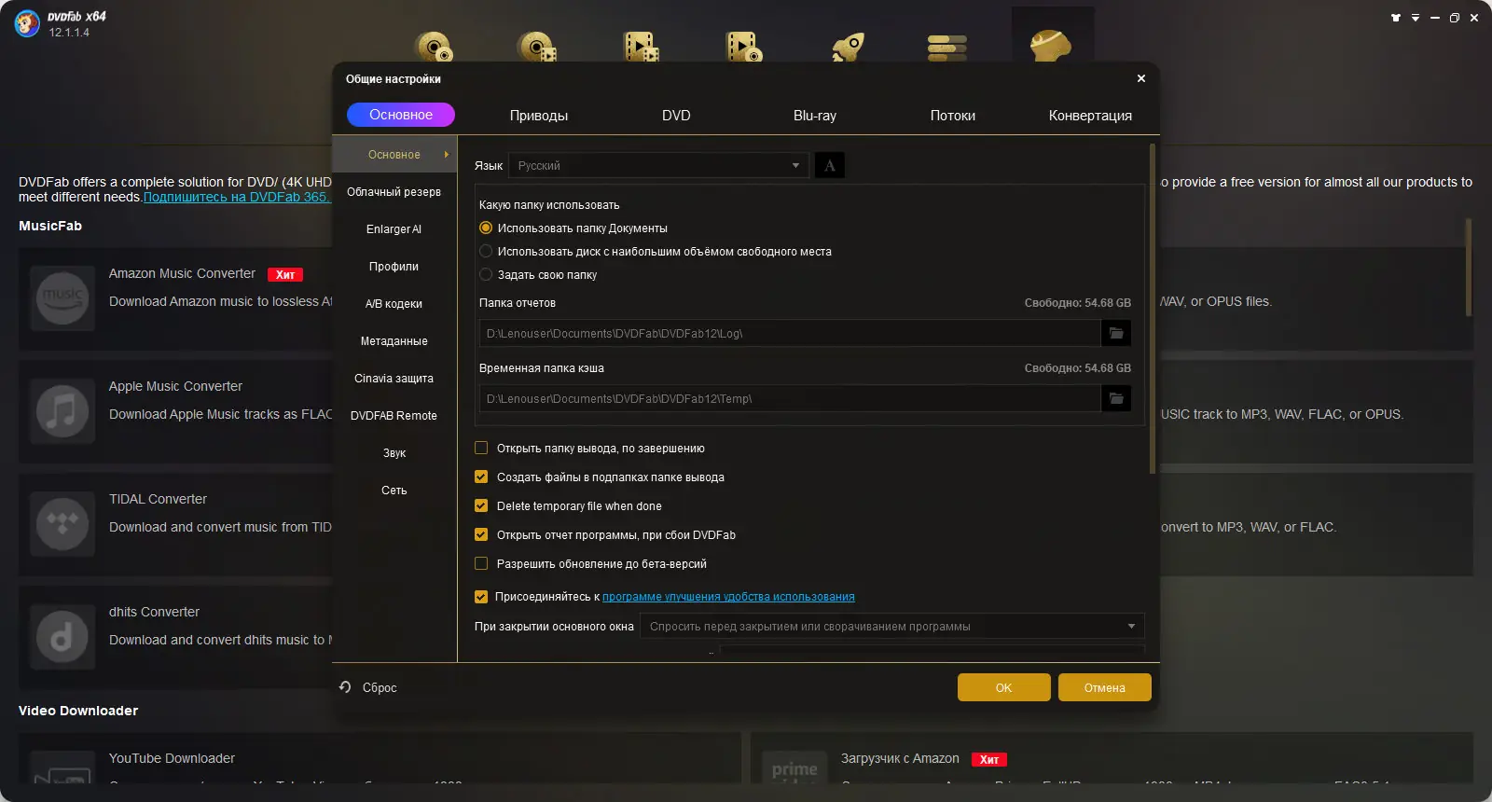Open 'Звук' in settings sidebar
1492x802 pixels.
click(x=394, y=453)
